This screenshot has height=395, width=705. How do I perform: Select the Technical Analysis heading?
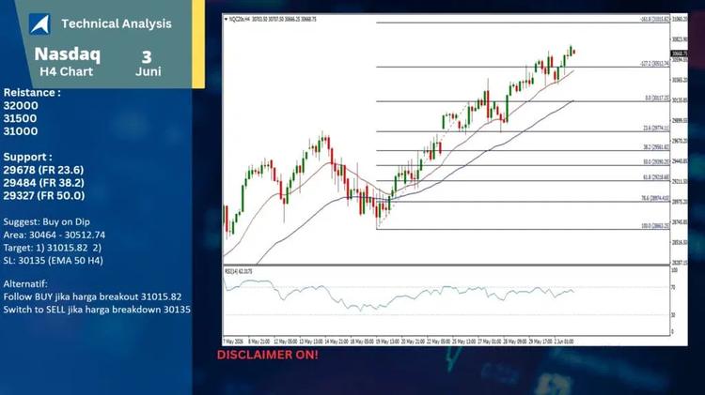[117, 23]
